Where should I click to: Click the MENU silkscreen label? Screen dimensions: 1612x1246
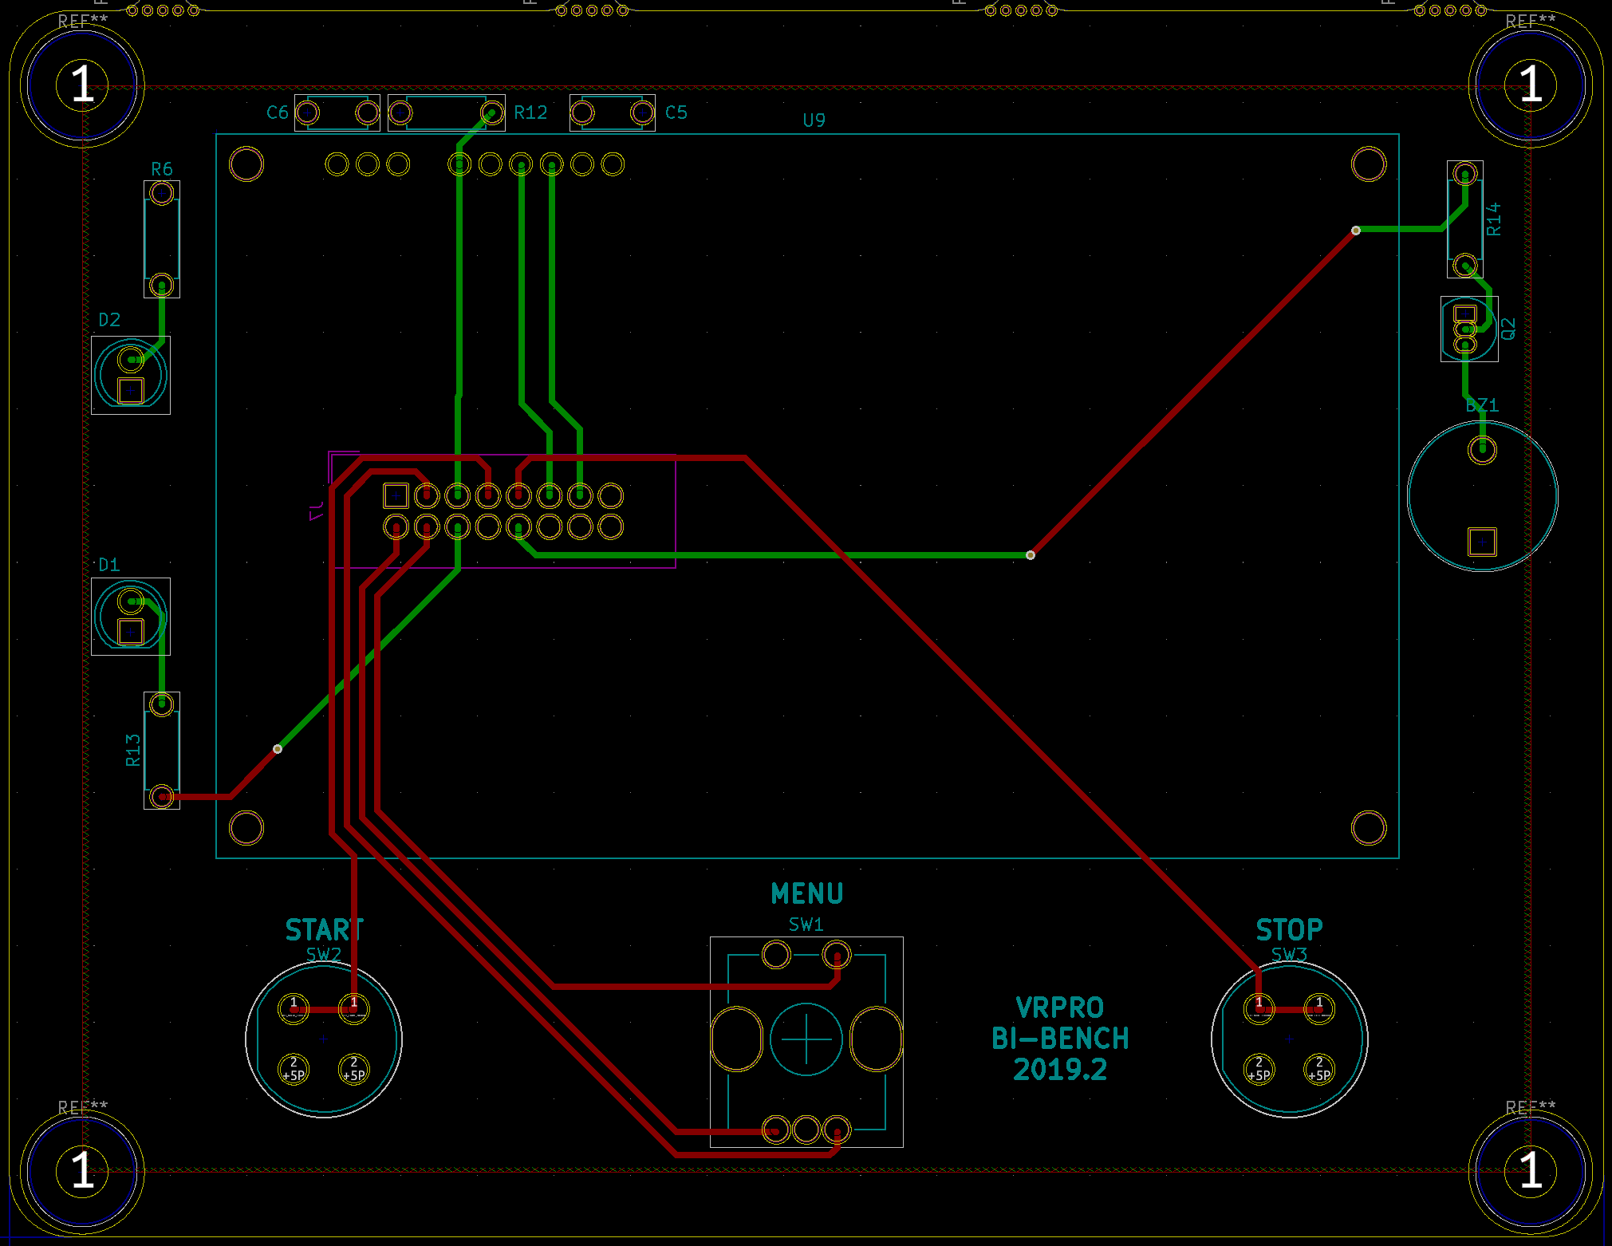click(806, 894)
